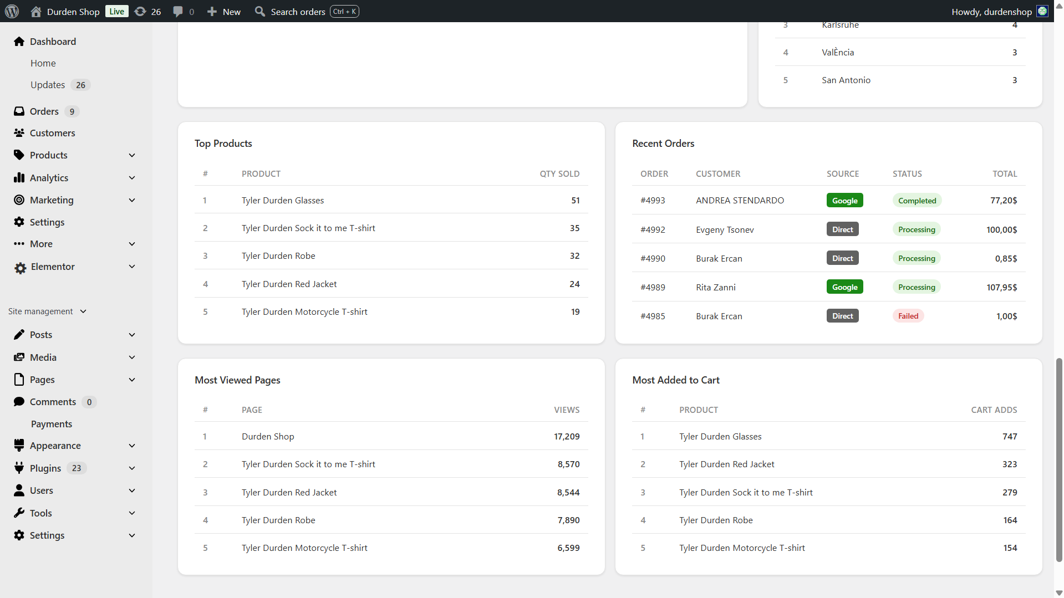The width and height of the screenshot is (1064, 598).
Task: Open the updates icon showing 26
Action: pos(141,12)
